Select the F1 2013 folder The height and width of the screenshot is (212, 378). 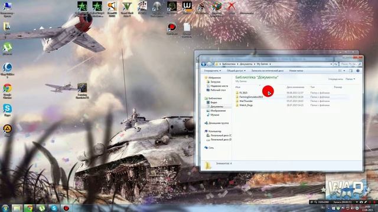click(x=242, y=93)
